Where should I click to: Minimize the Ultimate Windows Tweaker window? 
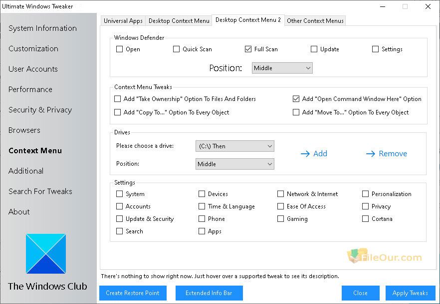[x=383, y=6]
